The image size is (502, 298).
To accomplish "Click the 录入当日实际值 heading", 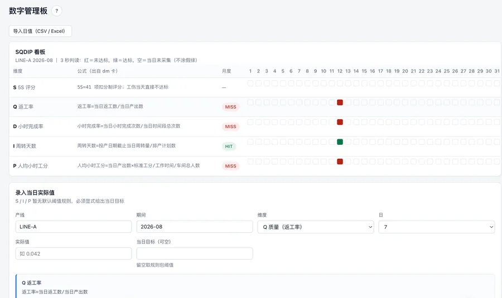I will 35,193.
